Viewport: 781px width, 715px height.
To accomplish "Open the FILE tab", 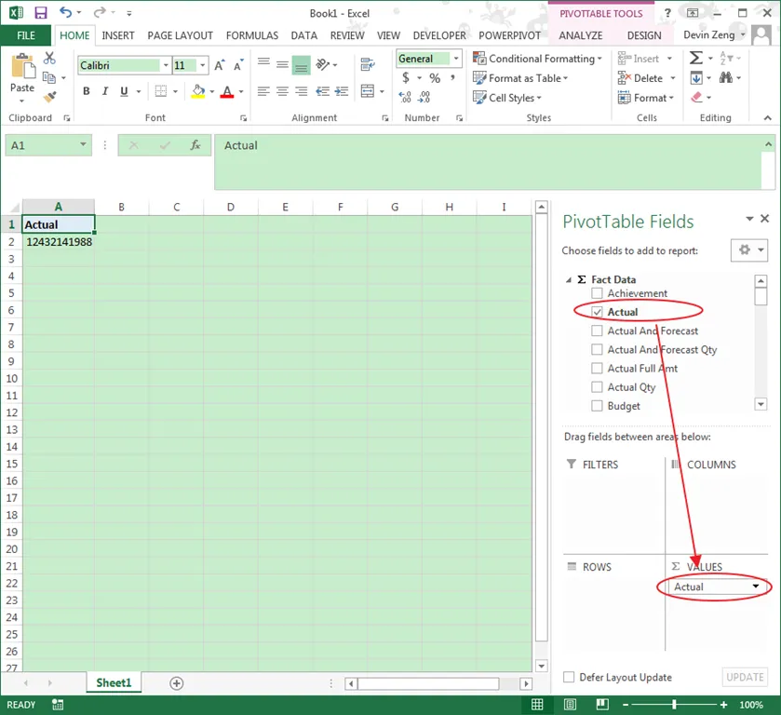I will pyautogui.click(x=26, y=35).
